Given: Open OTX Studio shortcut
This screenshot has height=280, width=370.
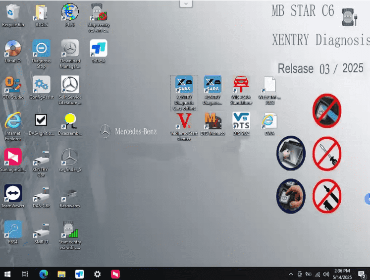Looking at the screenshot, I should (x=13, y=88).
